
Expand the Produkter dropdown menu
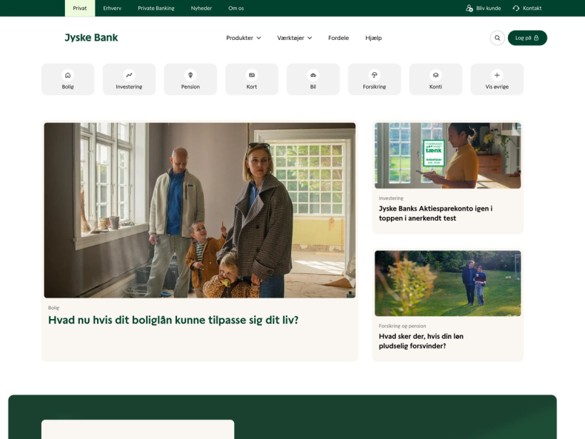pos(243,38)
